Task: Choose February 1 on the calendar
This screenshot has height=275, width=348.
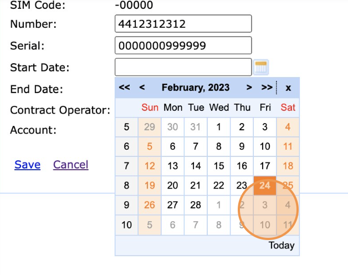Action: pos(219,127)
